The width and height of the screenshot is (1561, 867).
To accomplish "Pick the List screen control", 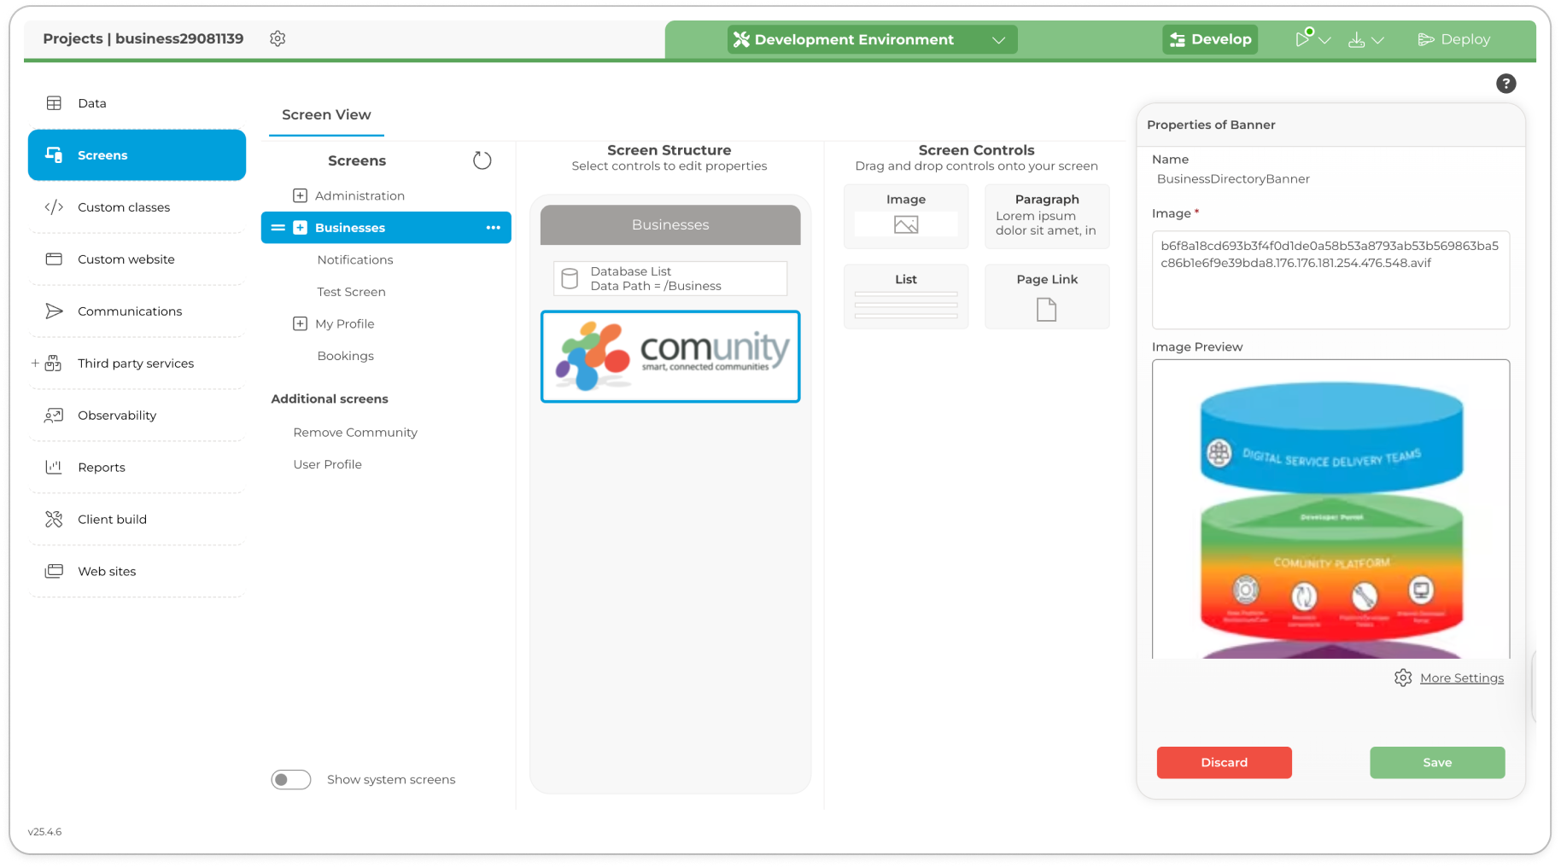I will (x=905, y=297).
